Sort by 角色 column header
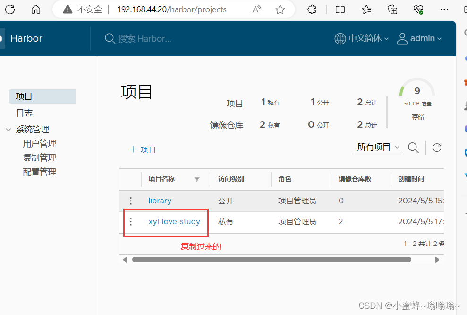 coord(285,179)
